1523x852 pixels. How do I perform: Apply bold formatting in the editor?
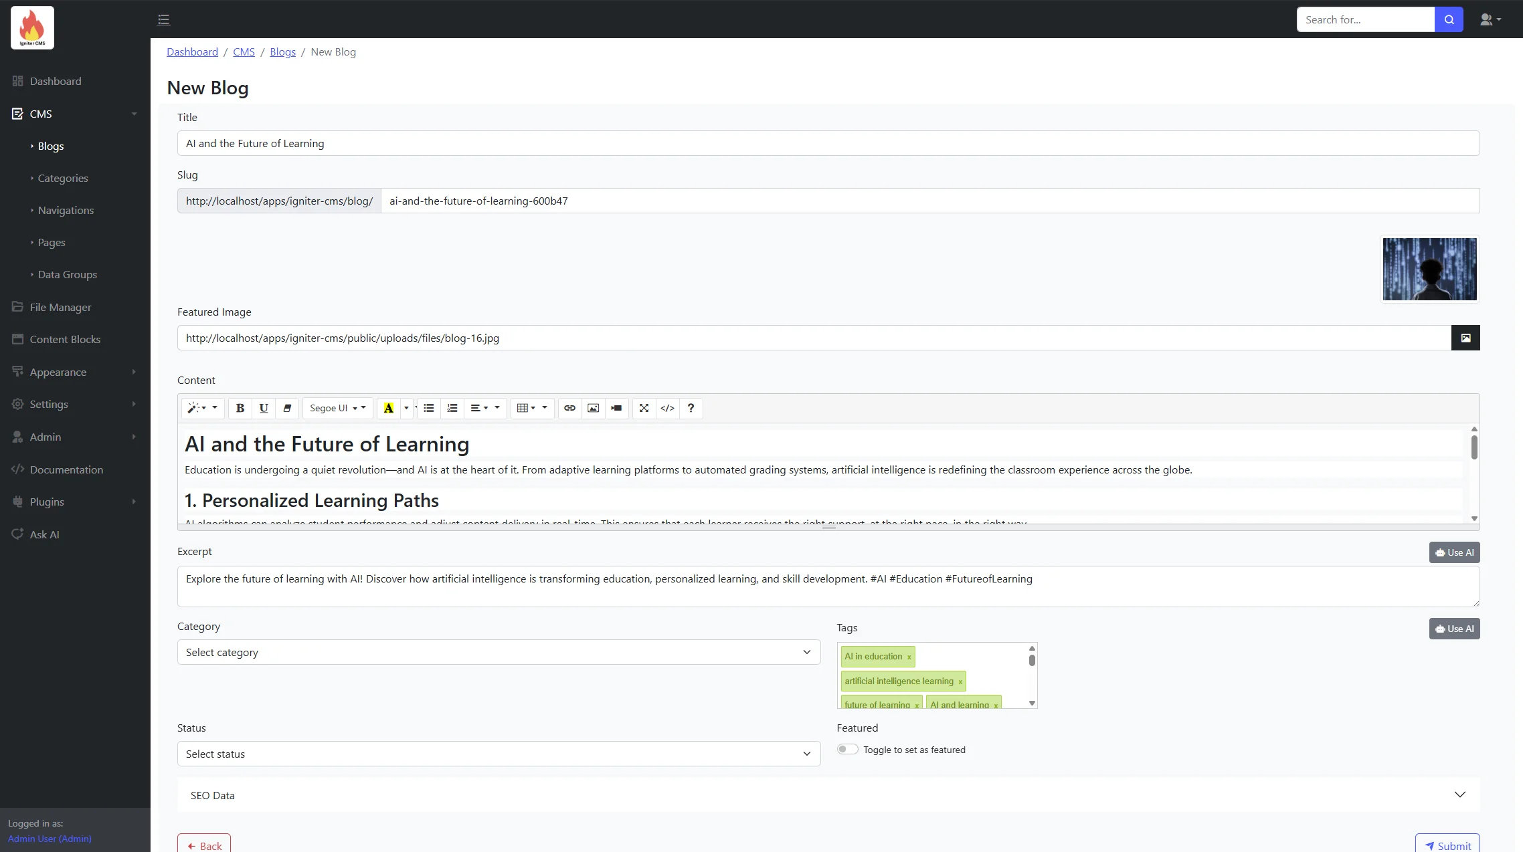(x=240, y=408)
